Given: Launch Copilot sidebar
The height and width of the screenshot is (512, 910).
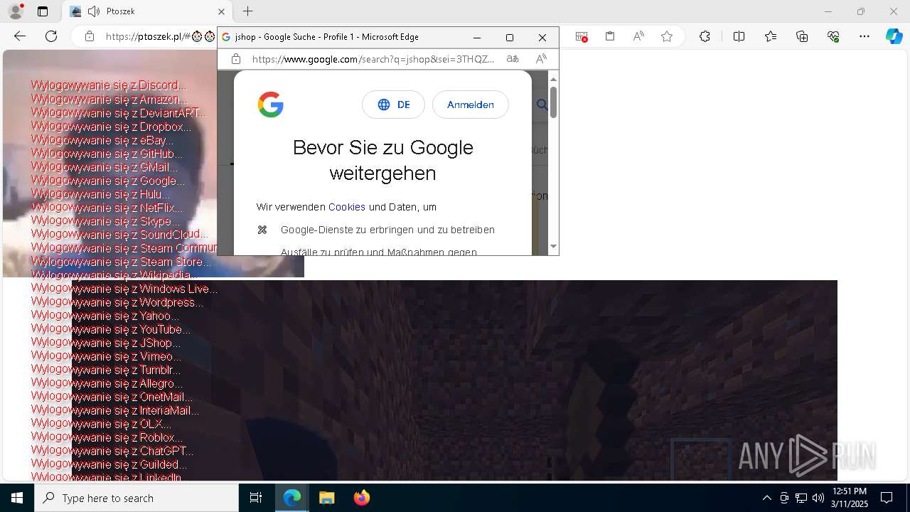Looking at the screenshot, I should pyautogui.click(x=894, y=36).
